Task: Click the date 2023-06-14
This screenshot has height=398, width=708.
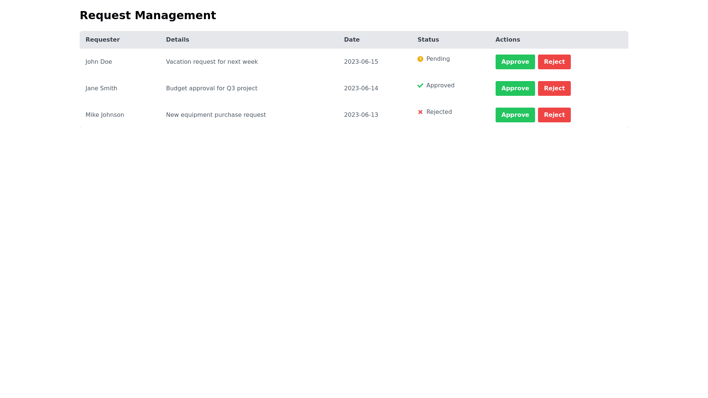Action: [x=361, y=88]
